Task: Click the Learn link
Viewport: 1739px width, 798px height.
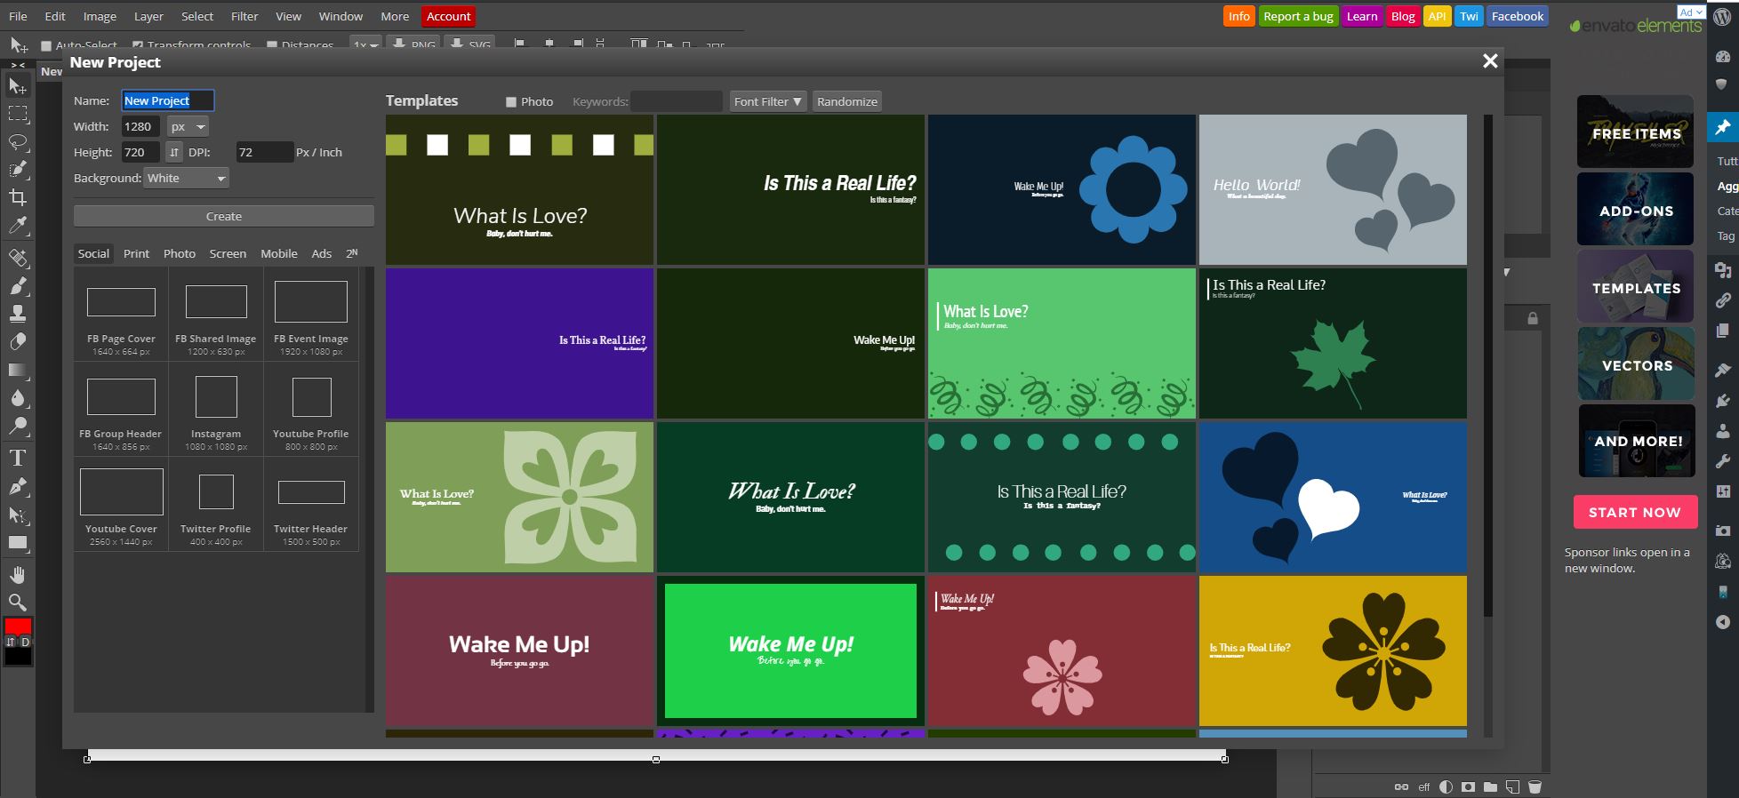Action: coord(1361,16)
